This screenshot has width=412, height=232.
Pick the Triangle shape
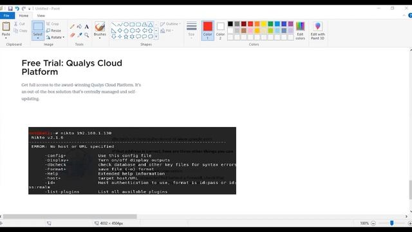(151, 24)
